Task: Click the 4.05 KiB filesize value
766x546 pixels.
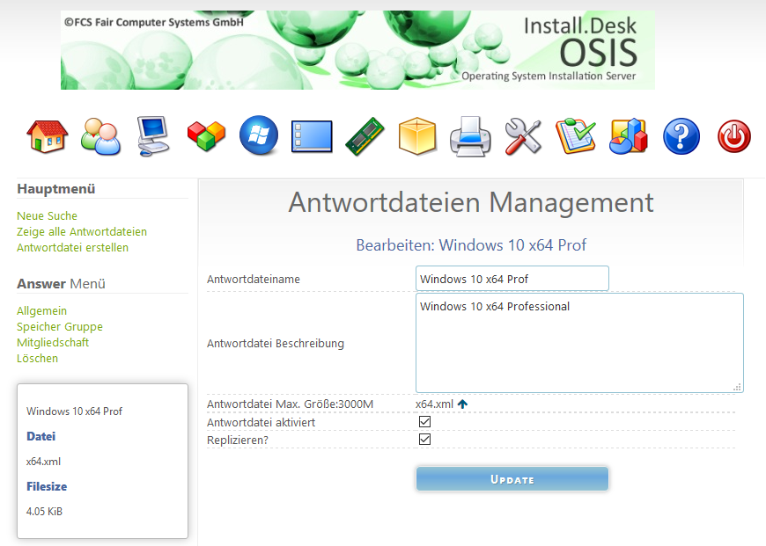Action: (x=44, y=512)
